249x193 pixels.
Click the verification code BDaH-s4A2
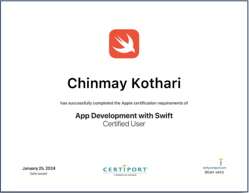(x=214, y=172)
